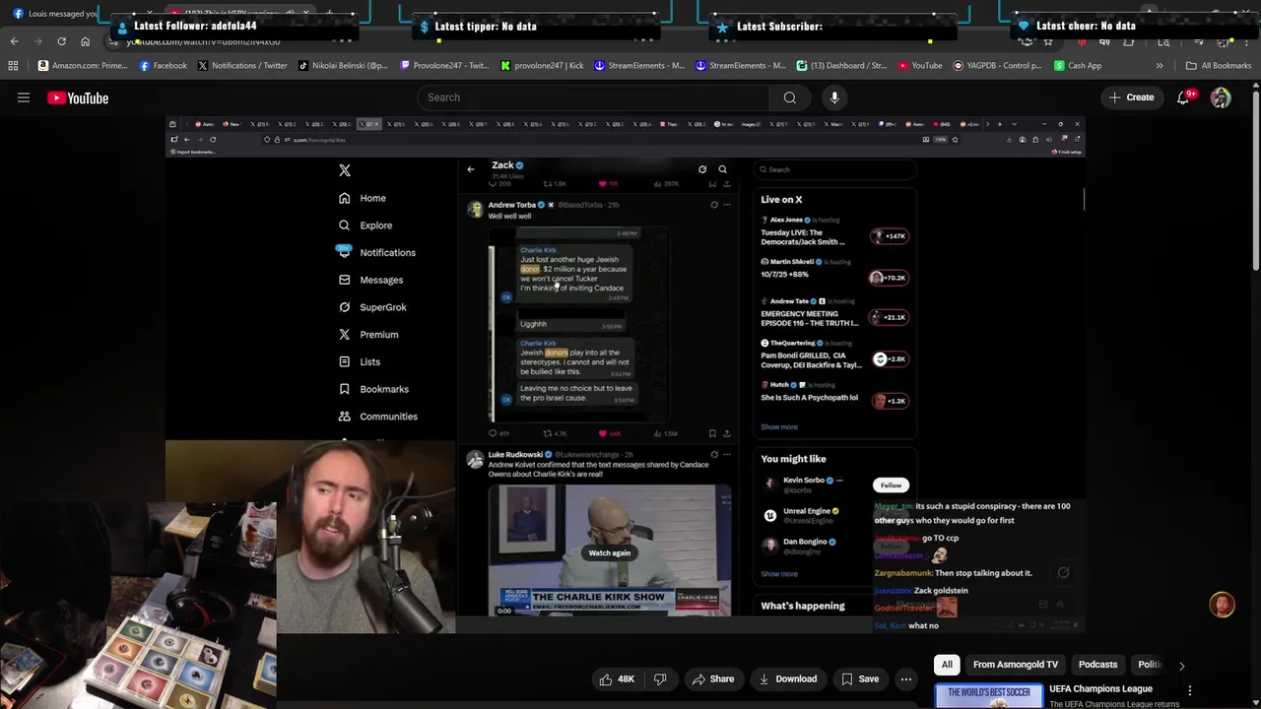Open the YouTube bookmark
The width and height of the screenshot is (1261, 709).
(919, 66)
